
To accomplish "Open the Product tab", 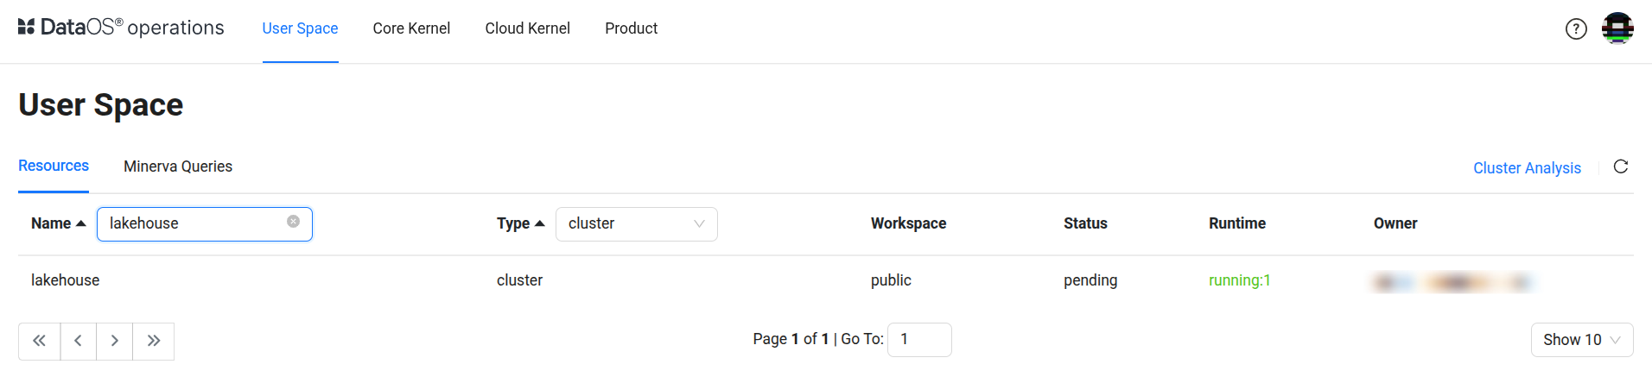I will pos(631,28).
